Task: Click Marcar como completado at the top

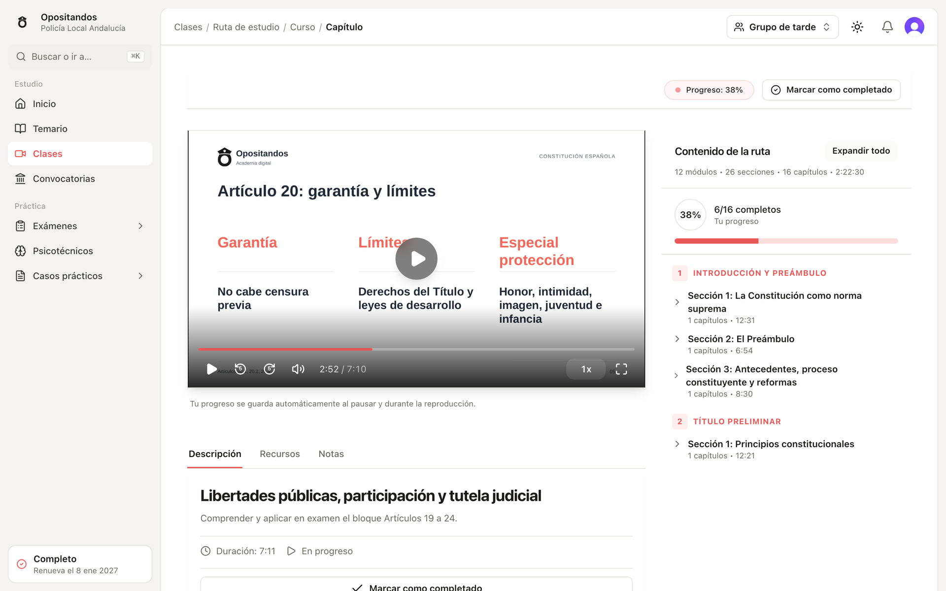Action: pos(831,90)
